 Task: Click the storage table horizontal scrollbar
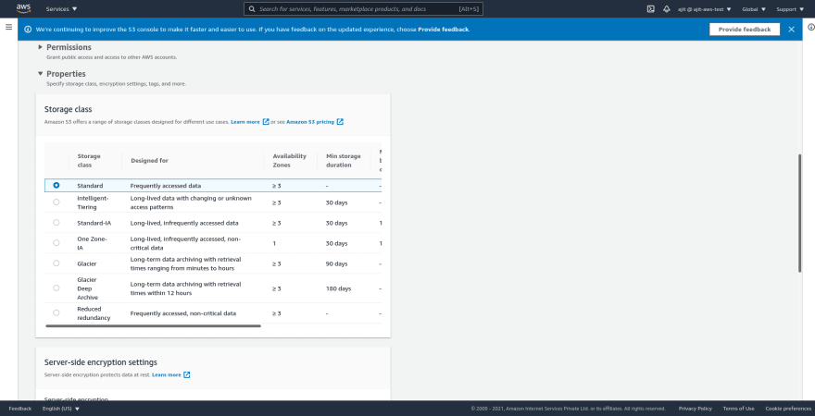point(154,326)
